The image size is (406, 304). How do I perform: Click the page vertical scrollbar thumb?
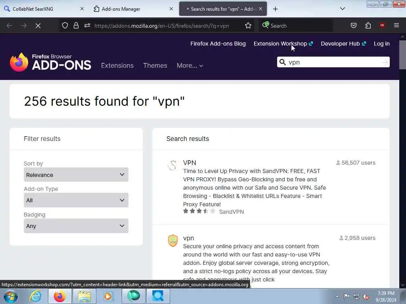point(403,55)
